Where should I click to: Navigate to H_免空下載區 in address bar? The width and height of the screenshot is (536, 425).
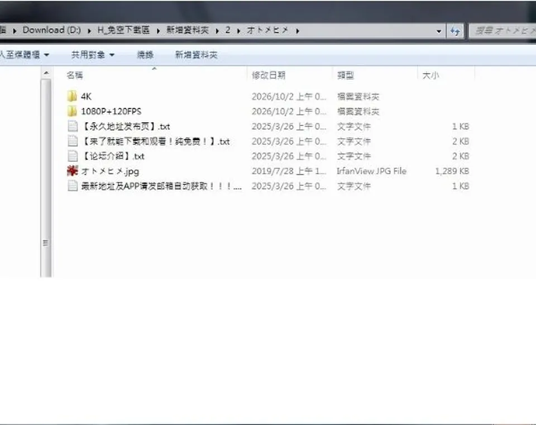tap(124, 30)
